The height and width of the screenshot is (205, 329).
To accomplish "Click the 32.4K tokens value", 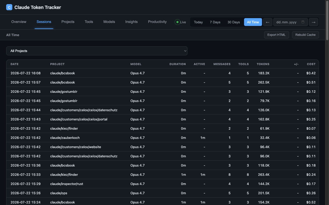I will [265, 138].
